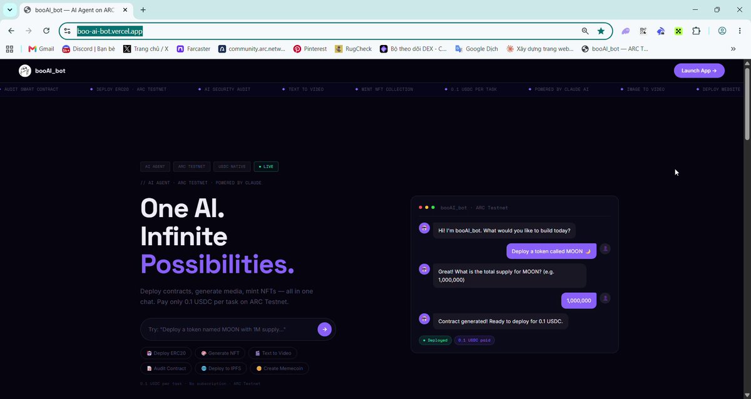
Task: Open the purple ghost wallet extension
Action: click(625, 31)
